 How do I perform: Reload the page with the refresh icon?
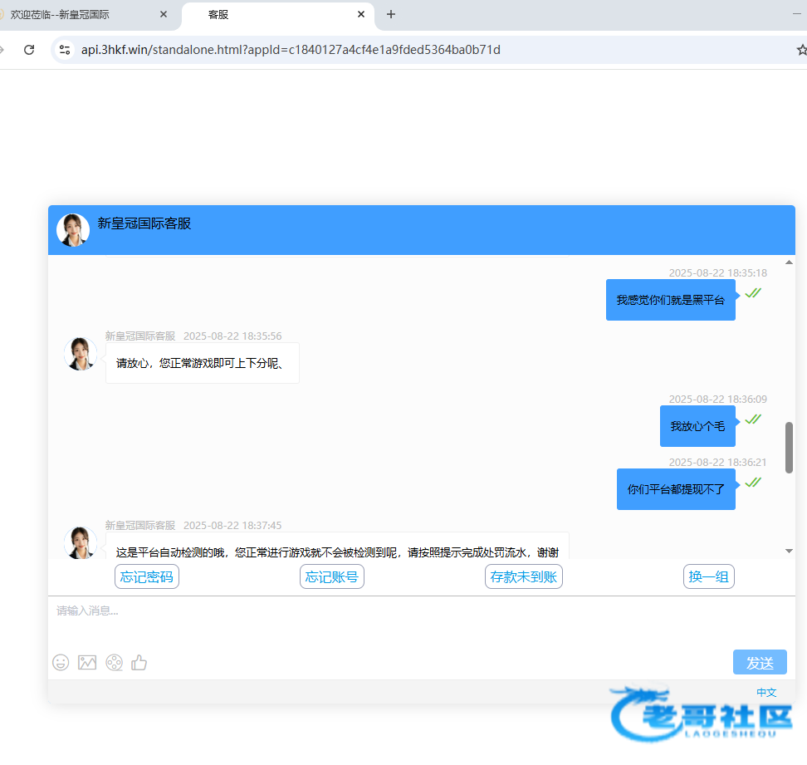pyautogui.click(x=29, y=50)
